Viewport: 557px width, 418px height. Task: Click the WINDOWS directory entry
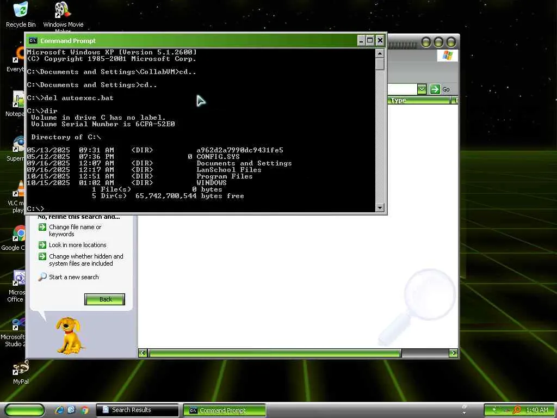coord(212,183)
